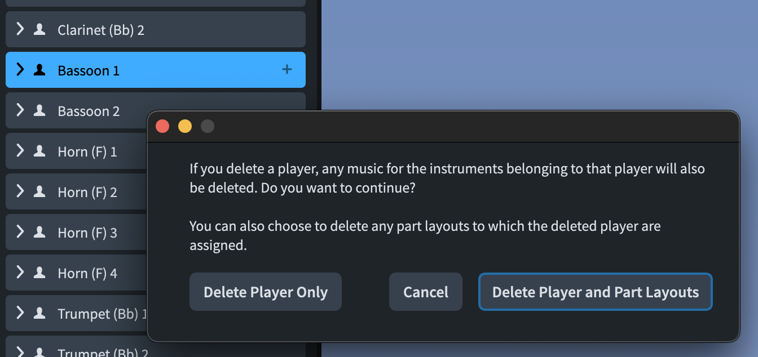Click the Bassoon 2 player icon
Screen dimensions: 758x357
39,110
